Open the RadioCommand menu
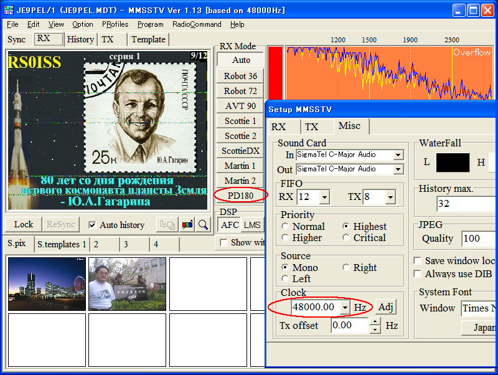 tap(197, 24)
